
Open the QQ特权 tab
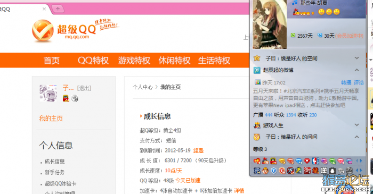point(93,60)
